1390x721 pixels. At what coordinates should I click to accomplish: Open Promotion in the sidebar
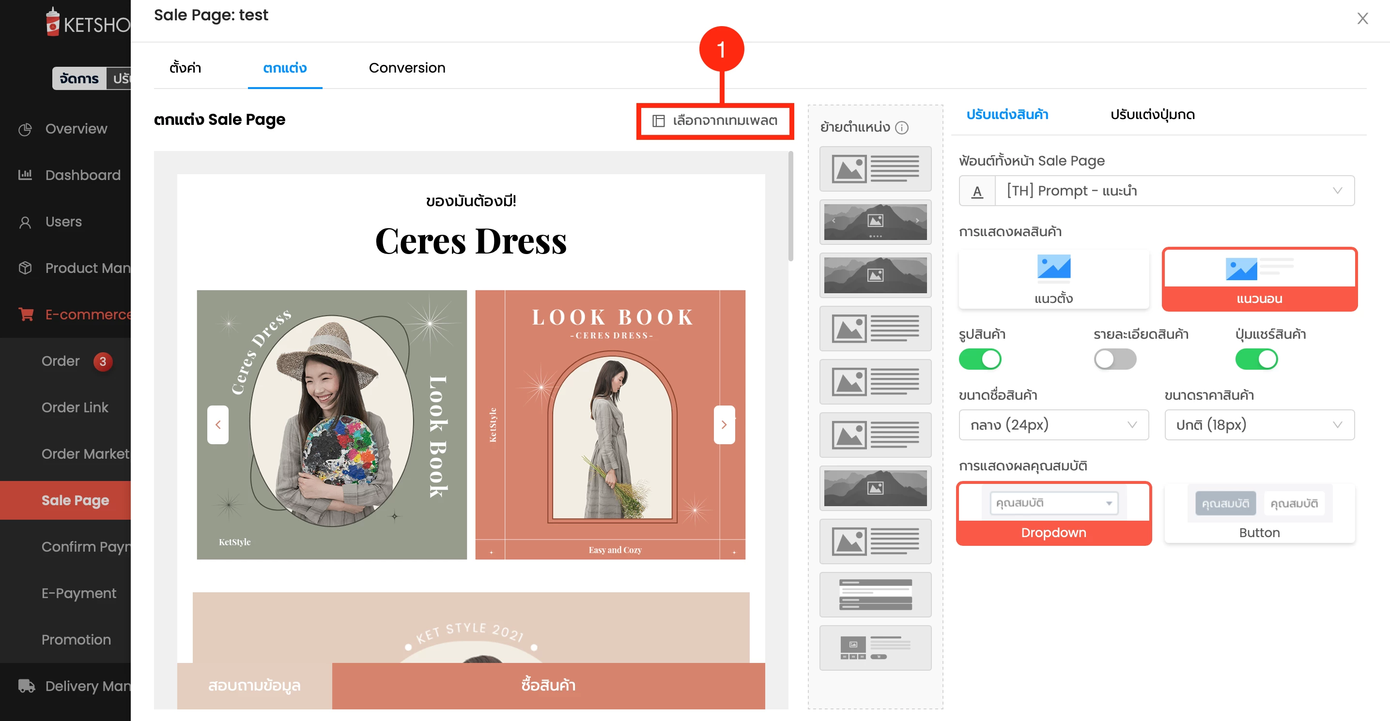76,640
